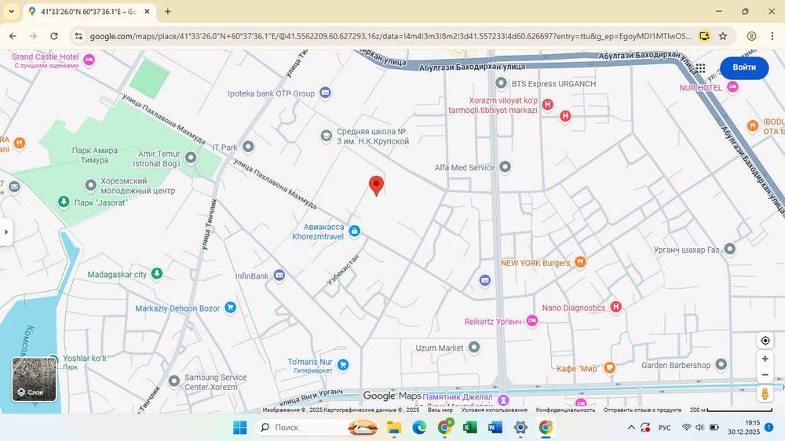Select Nano Diagnostics H marker
This screenshot has width=785, height=441.
tap(615, 307)
